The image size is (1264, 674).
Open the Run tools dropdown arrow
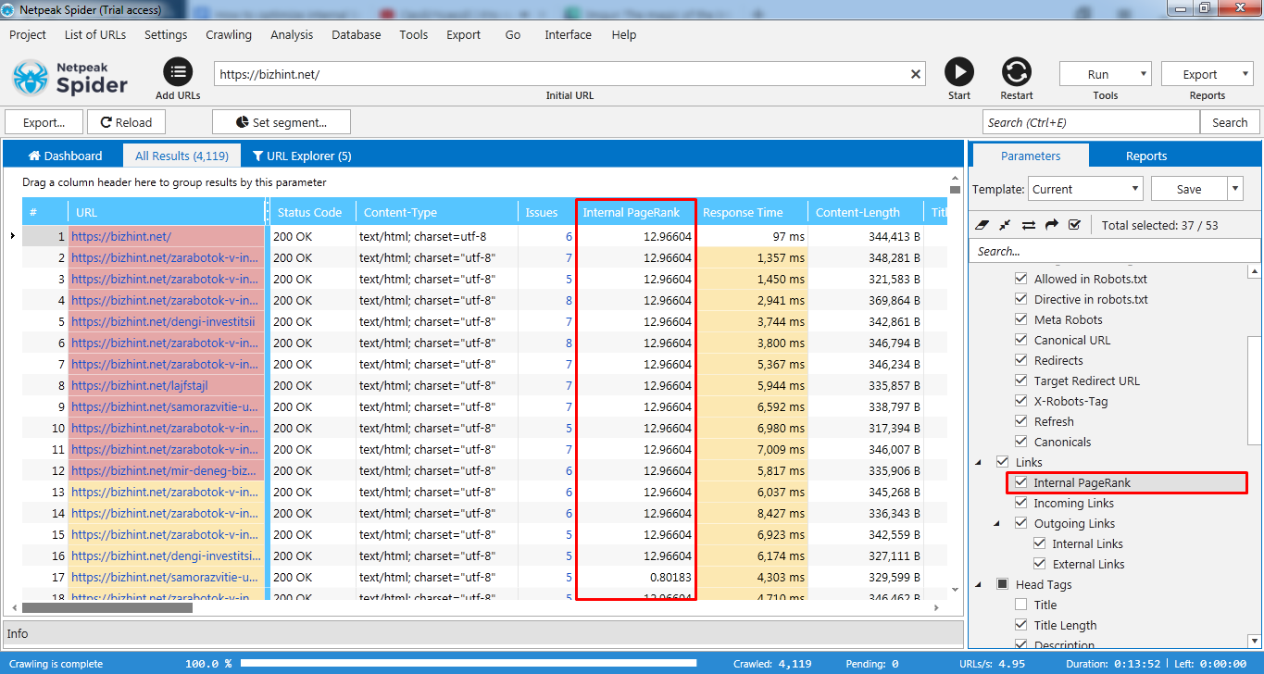point(1144,75)
